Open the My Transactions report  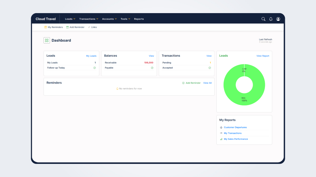click(x=233, y=133)
